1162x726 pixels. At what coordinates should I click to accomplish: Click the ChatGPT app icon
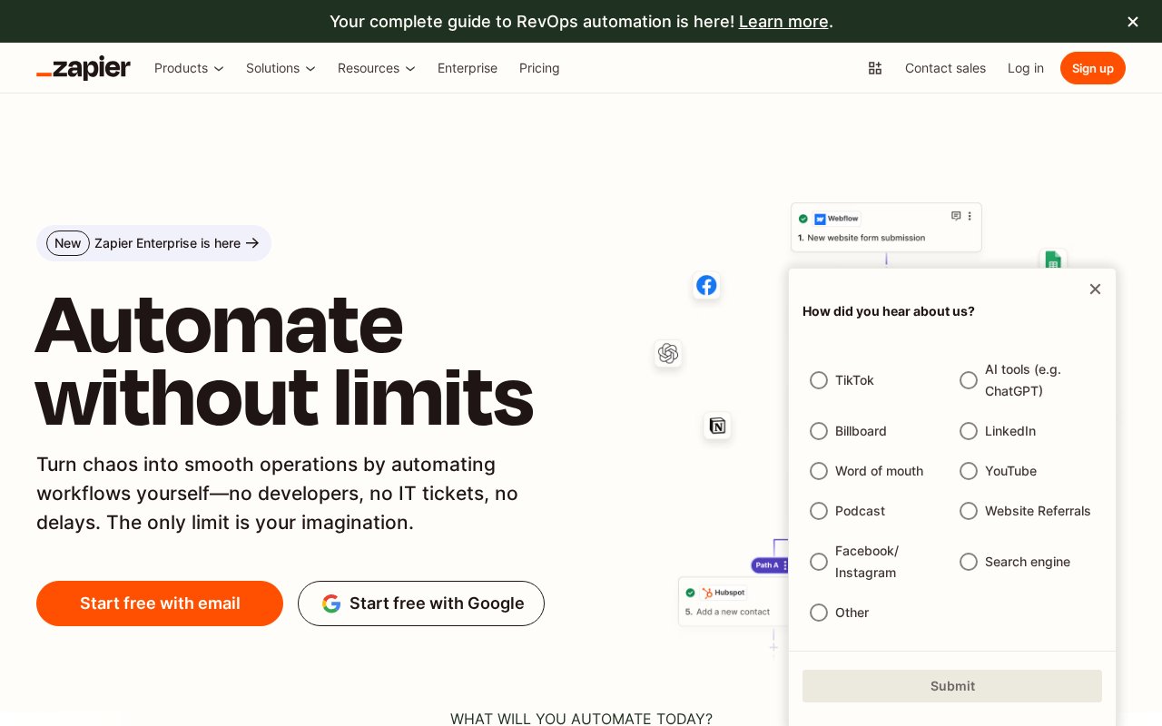point(668,353)
